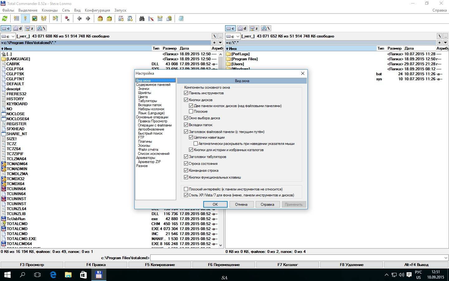The height and width of the screenshot is (281, 449).
Task: Click the Windows Start button
Action: click(7, 275)
